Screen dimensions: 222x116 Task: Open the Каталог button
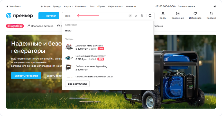49,16
